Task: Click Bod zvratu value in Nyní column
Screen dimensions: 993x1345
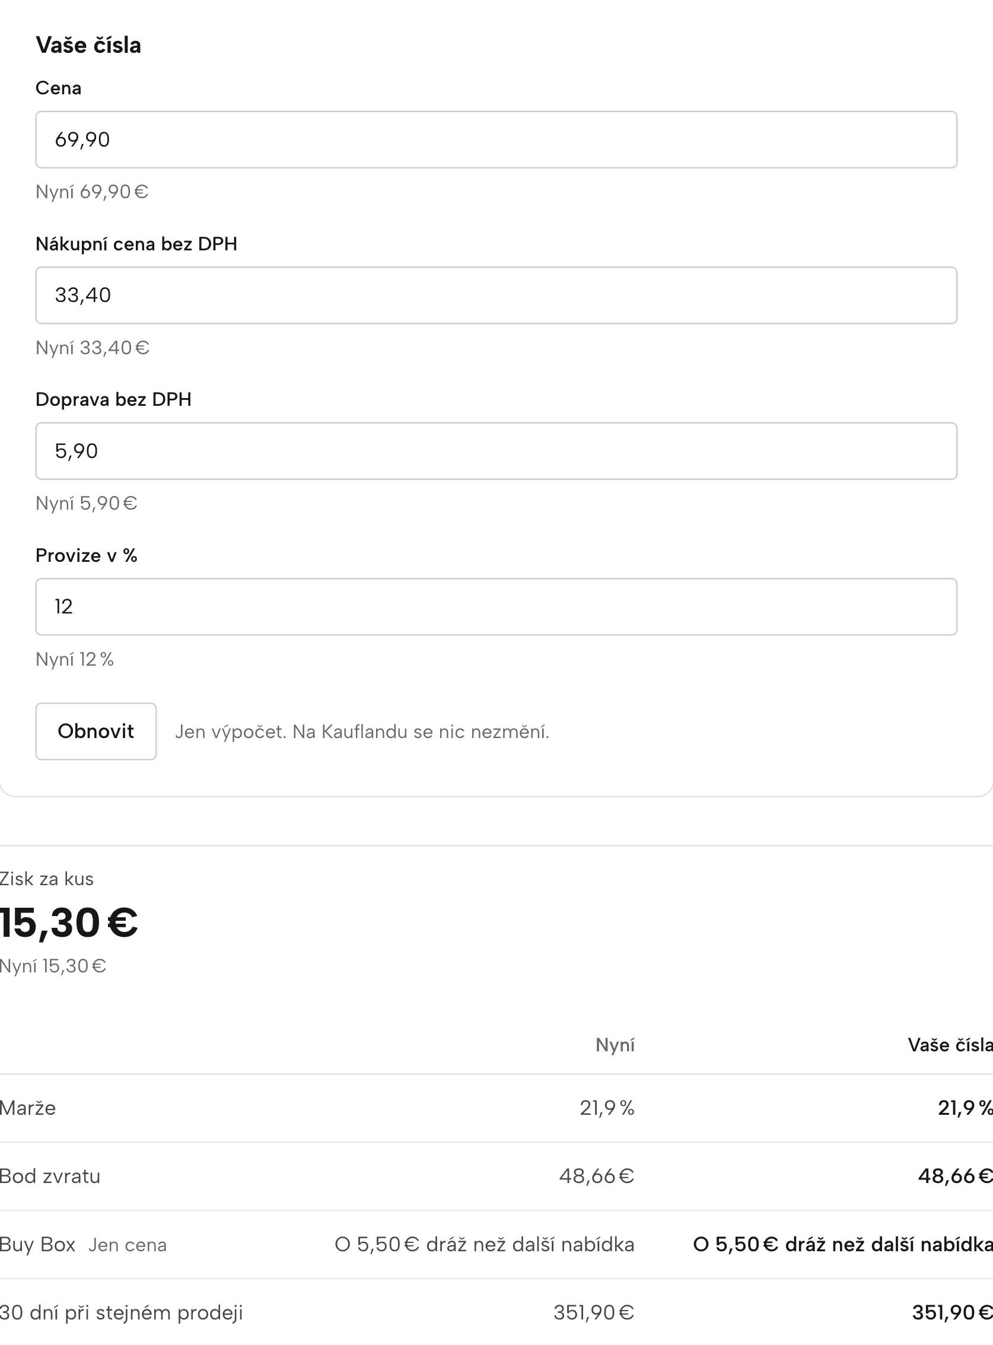Action: click(597, 1176)
